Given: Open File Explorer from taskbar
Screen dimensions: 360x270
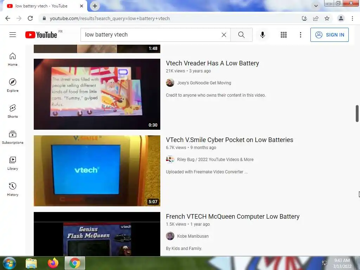Looking at the screenshot, I should (31, 263).
